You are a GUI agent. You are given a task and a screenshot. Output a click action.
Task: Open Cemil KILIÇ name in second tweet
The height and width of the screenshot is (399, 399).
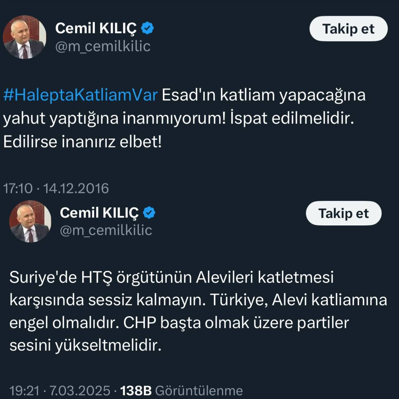(99, 213)
